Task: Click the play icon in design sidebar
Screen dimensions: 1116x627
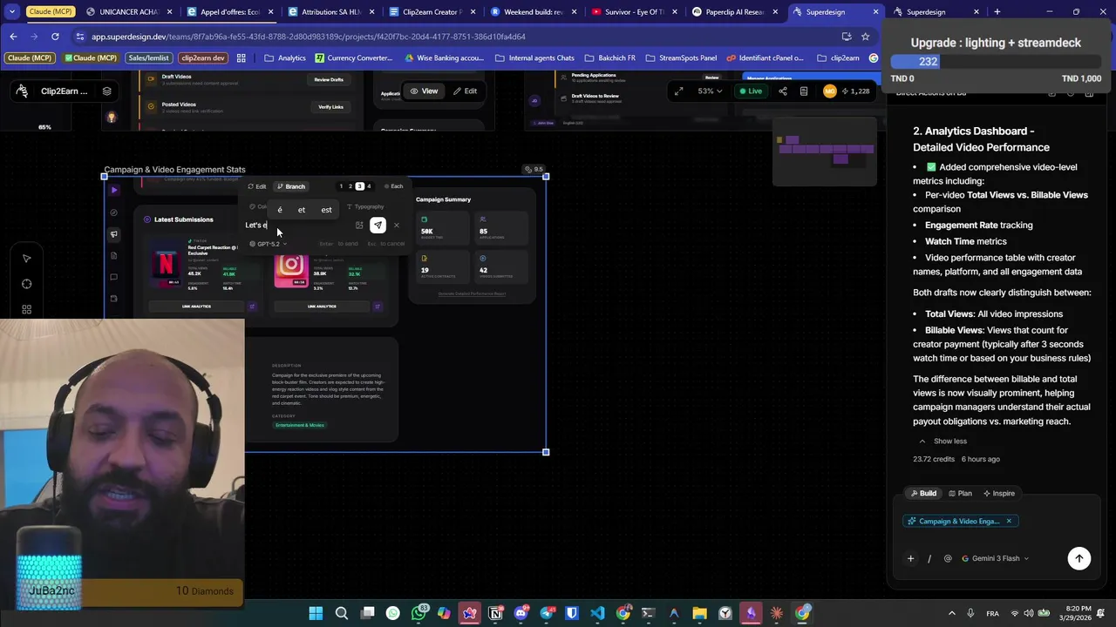Action: (x=114, y=190)
